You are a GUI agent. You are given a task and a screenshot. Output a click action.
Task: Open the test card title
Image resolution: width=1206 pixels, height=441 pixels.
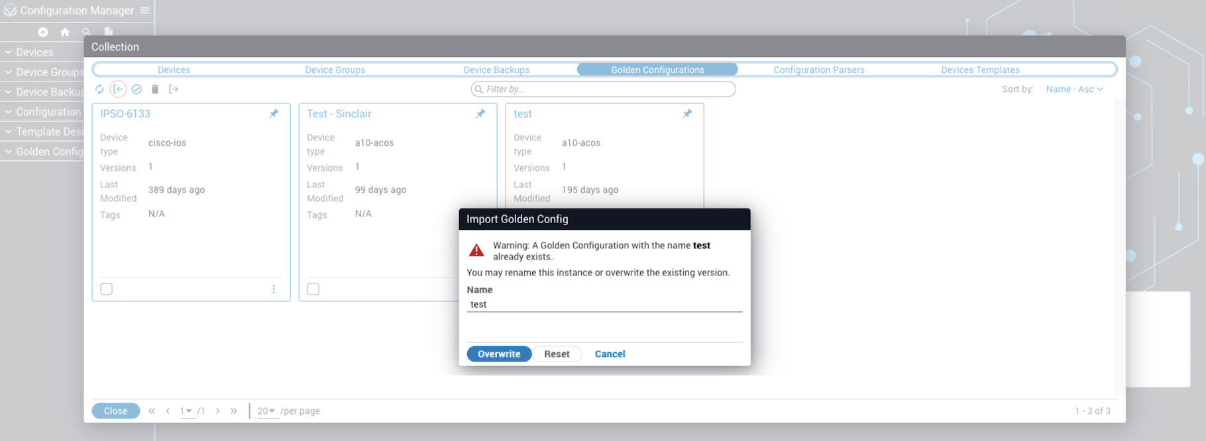(x=523, y=114)
